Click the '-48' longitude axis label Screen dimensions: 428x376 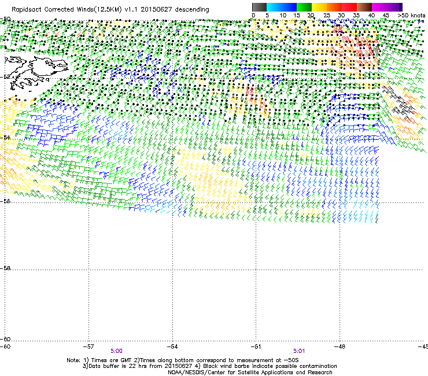click(x=340, y=346)
